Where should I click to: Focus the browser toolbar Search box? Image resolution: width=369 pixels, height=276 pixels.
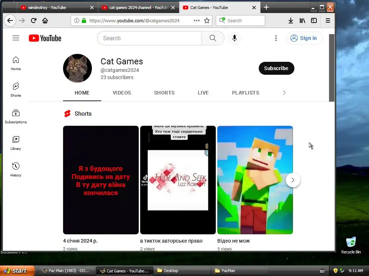[240, 20]
